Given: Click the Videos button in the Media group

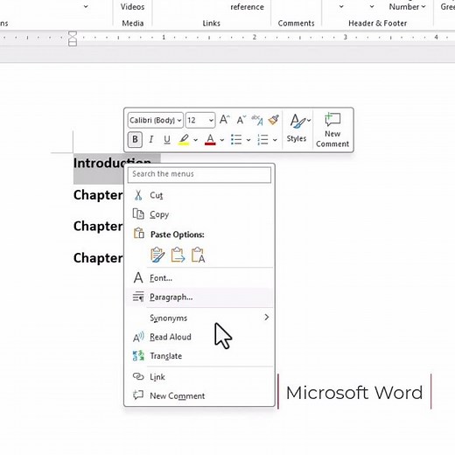Looking at the screenshot, I should pos(132,6).
